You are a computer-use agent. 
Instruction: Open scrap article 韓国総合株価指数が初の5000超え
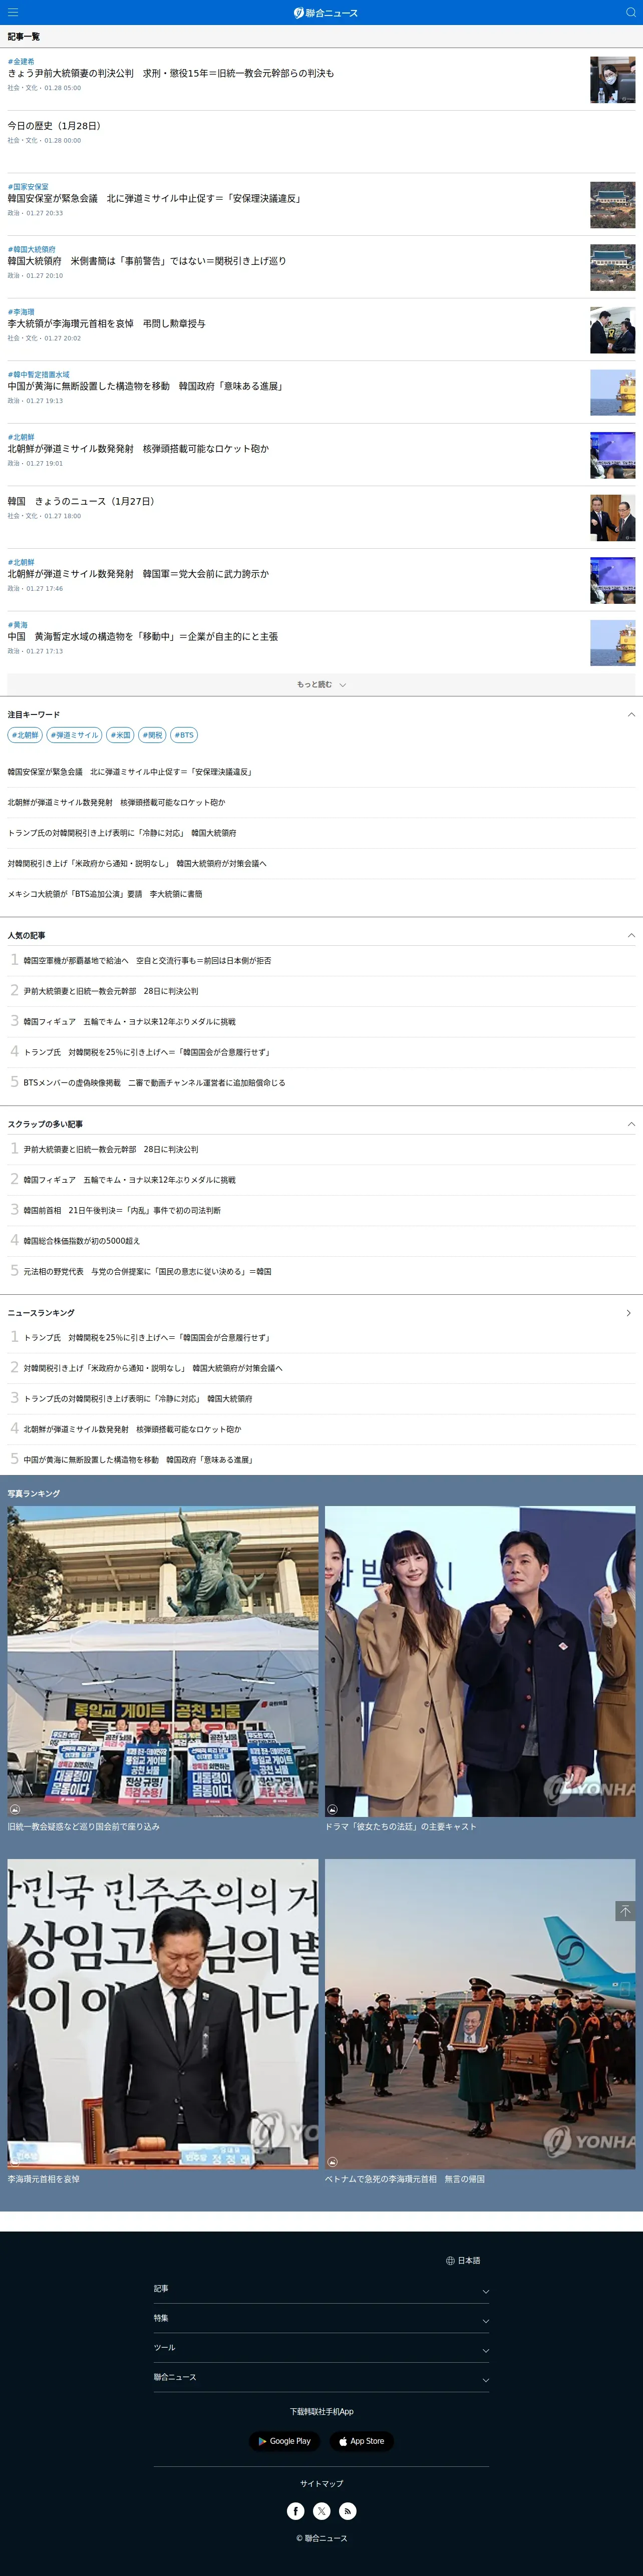pos(82,1241)
